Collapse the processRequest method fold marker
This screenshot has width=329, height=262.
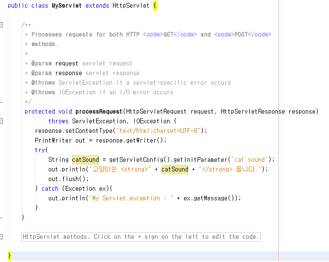pos(1,121)
